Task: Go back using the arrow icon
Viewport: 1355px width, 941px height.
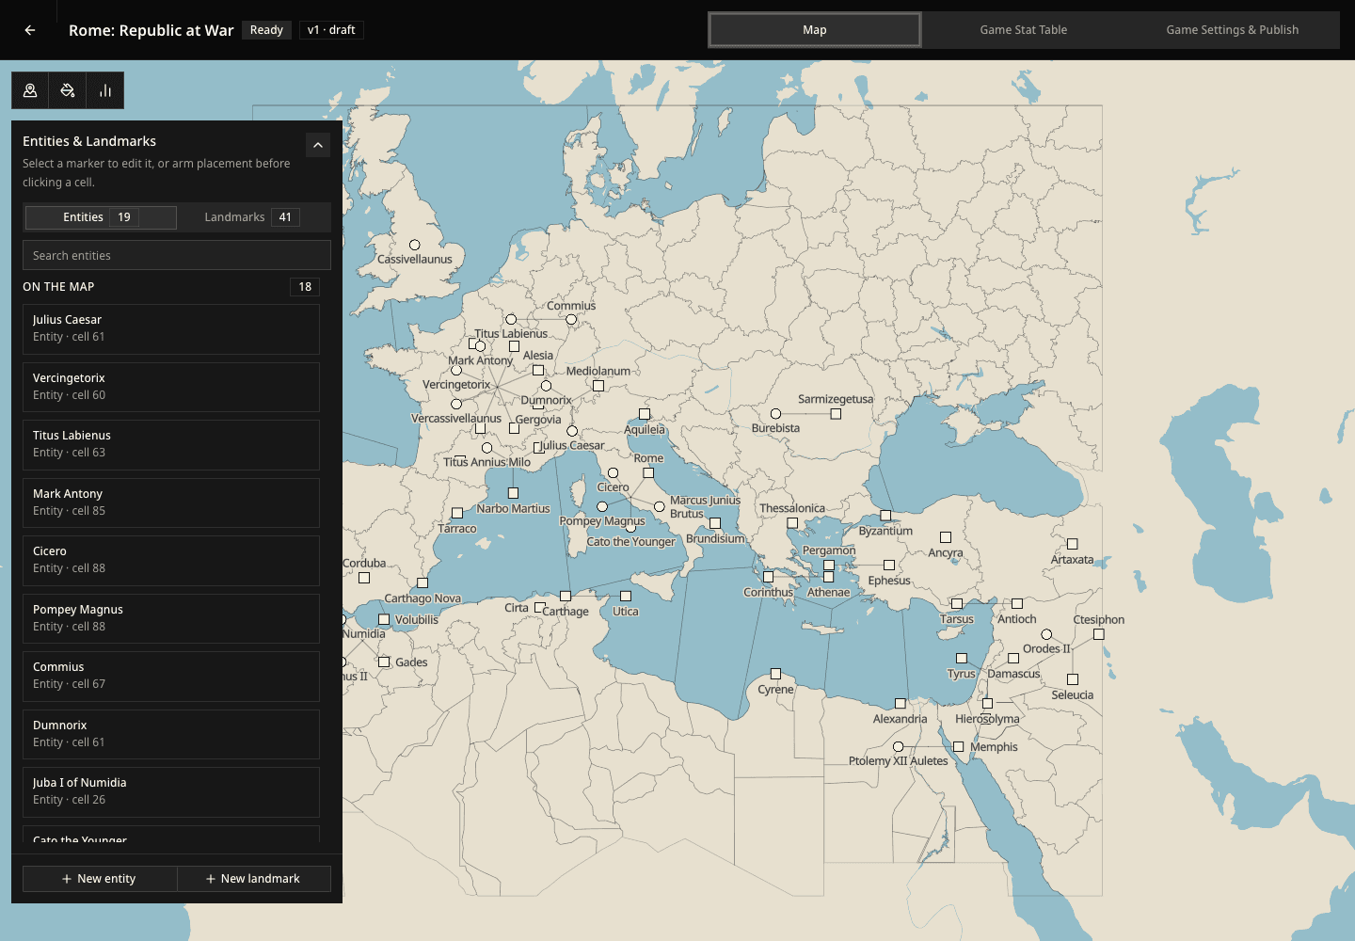Action: (x=30, y=30)
